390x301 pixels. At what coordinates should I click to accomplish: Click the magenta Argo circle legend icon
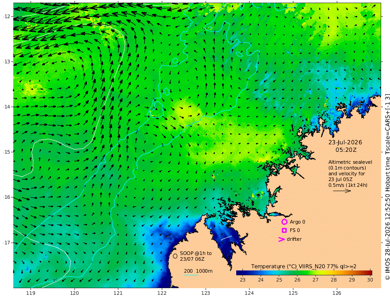(284, 222)
